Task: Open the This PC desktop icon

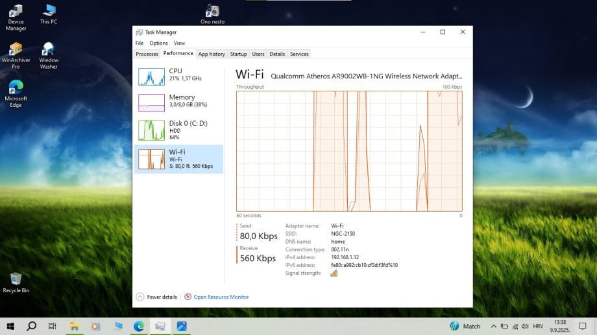Action: pyautogui.click(x=49, y=14)
